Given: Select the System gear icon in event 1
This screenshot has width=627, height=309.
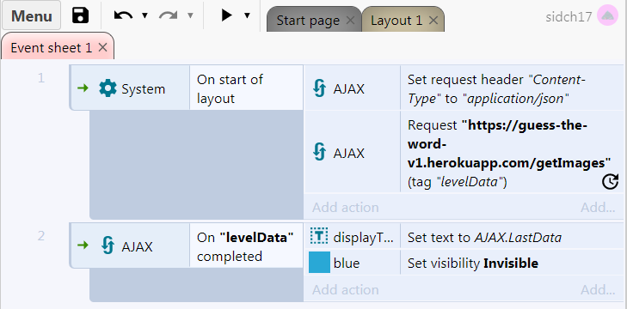Looking at the screenshot, I should (x=108, y=88).
